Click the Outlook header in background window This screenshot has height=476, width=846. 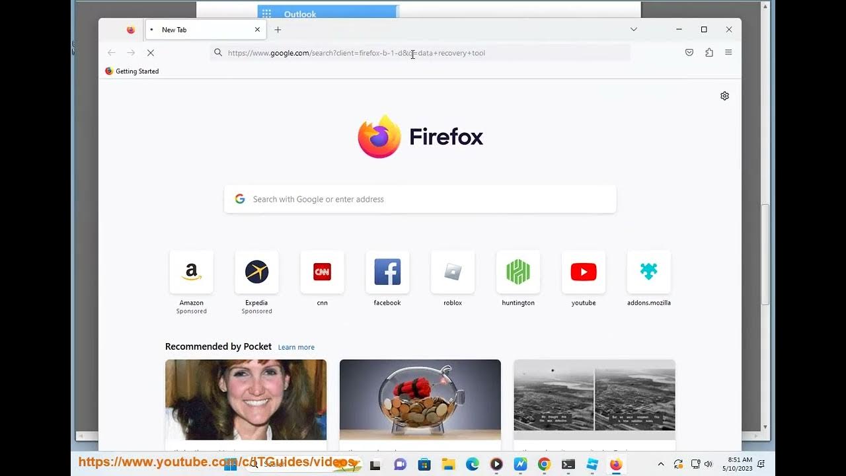coord(300,14)
